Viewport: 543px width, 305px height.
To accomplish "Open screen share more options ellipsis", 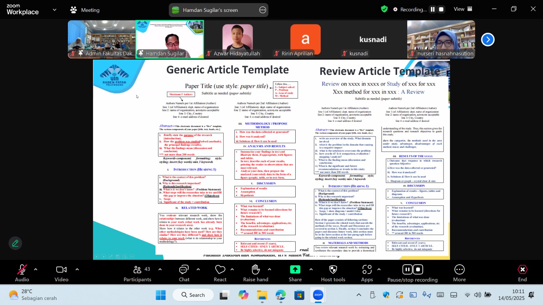I will coord(263,10).
